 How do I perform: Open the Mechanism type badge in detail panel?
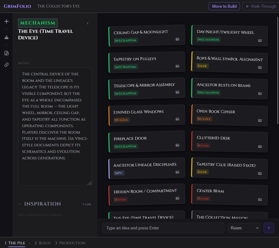pos(38,23)
